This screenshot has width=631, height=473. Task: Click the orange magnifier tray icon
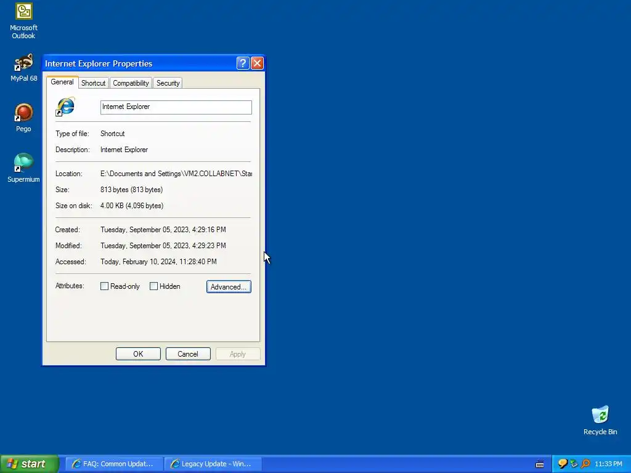(585, 464)
